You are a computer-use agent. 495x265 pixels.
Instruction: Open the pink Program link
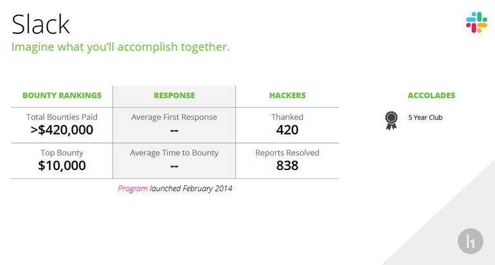132,189
